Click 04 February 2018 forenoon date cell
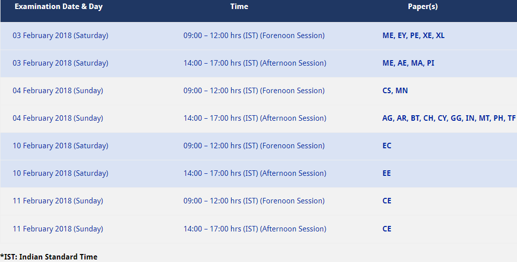 pos(58,91)
